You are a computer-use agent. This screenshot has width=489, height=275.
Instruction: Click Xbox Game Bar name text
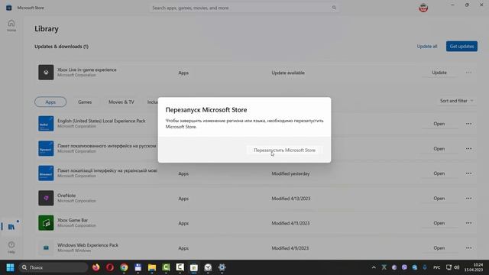click(73, 220)
